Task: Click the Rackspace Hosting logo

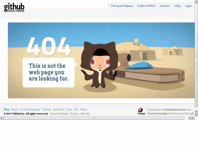Action: 141,111
